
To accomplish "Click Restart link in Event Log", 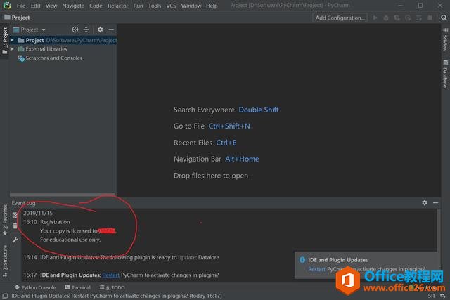I will pos(111,275).
